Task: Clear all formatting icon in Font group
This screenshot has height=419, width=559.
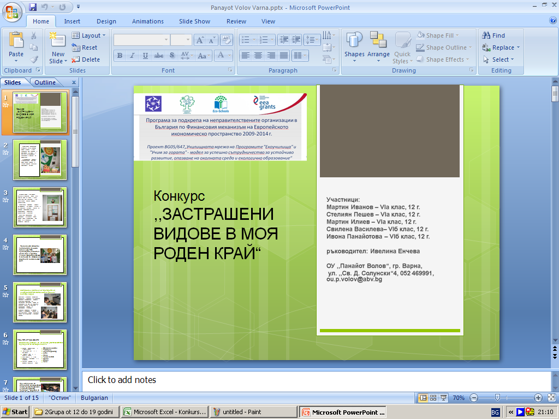Action: coord(226,40)
